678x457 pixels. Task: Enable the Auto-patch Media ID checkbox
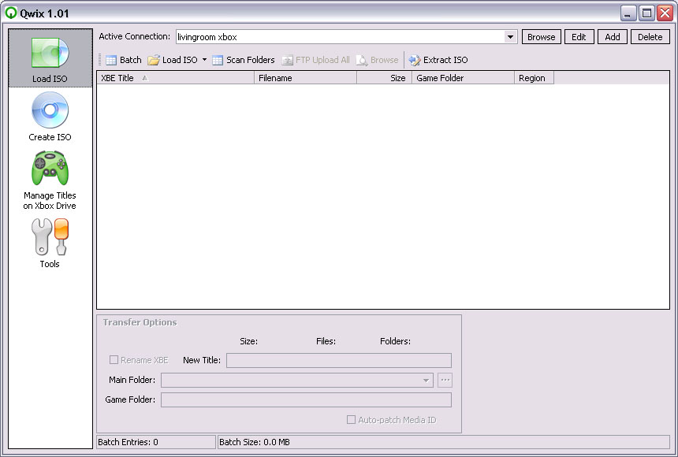[352, 420]
